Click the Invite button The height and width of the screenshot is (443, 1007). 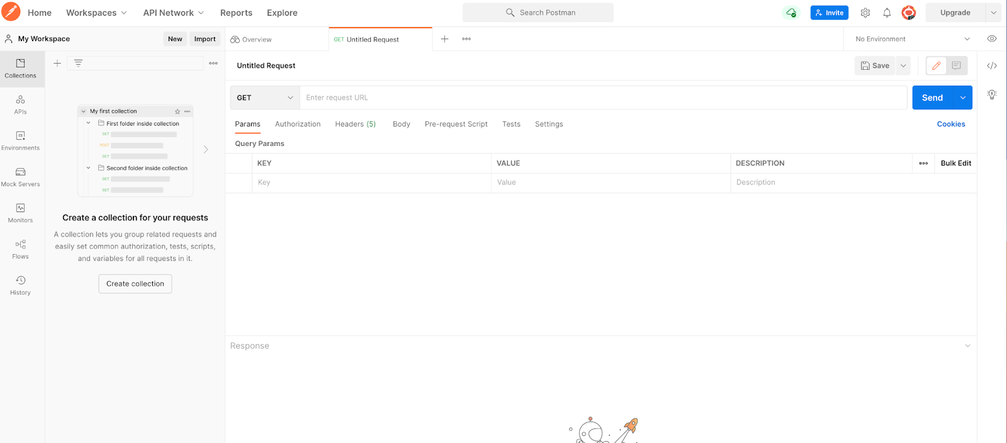830,13
